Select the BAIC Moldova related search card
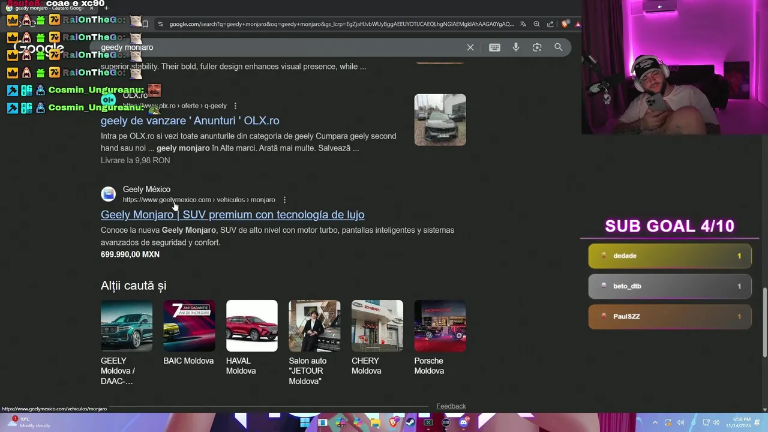Image resolution: width=768 pixels, height=432 pixels. tap(189, 333)
